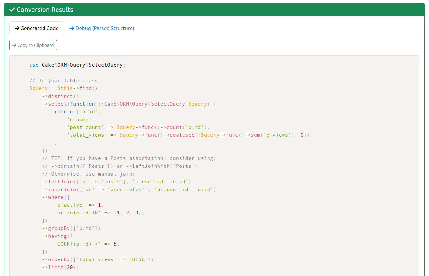Viewport: 429px width, 276px height.
Task: Click the Conversion Results heading text
Action: click(x=45, y=10)
